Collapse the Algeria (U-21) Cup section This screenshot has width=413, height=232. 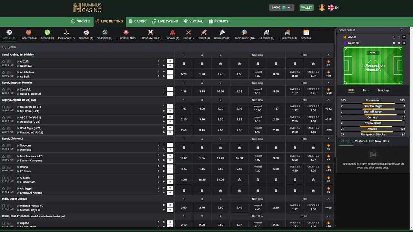328,100
